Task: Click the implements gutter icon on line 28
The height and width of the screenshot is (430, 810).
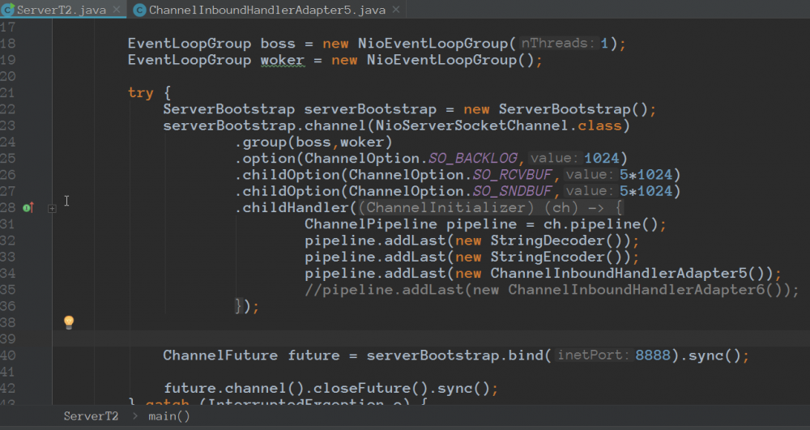Action: coord(28,207)
